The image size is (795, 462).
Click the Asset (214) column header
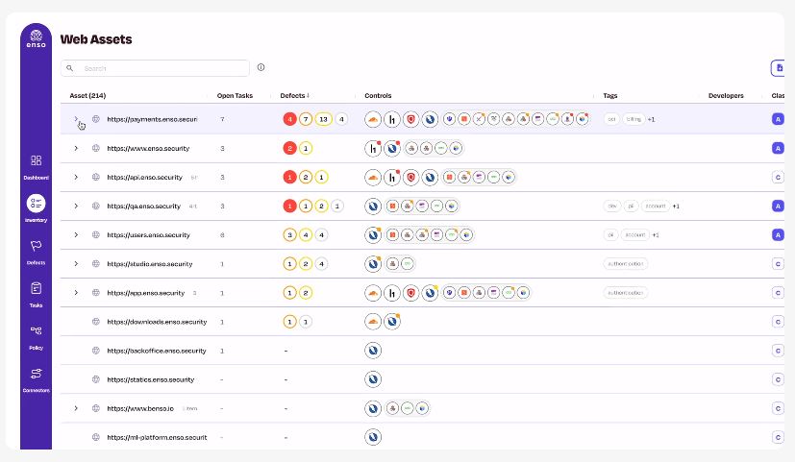[x=87, y=95]
